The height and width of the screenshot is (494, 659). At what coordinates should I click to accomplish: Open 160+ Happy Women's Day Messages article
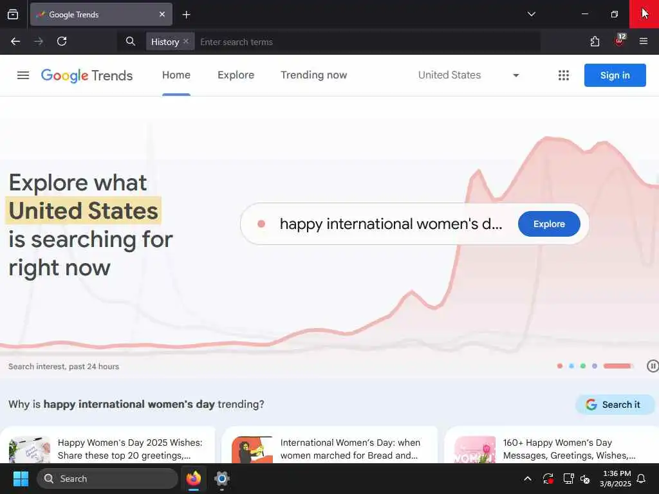point(551,445)
